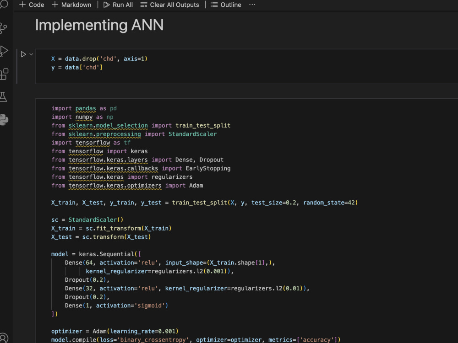
Task: Run All notebook cells
Action: tap(118, 5)
